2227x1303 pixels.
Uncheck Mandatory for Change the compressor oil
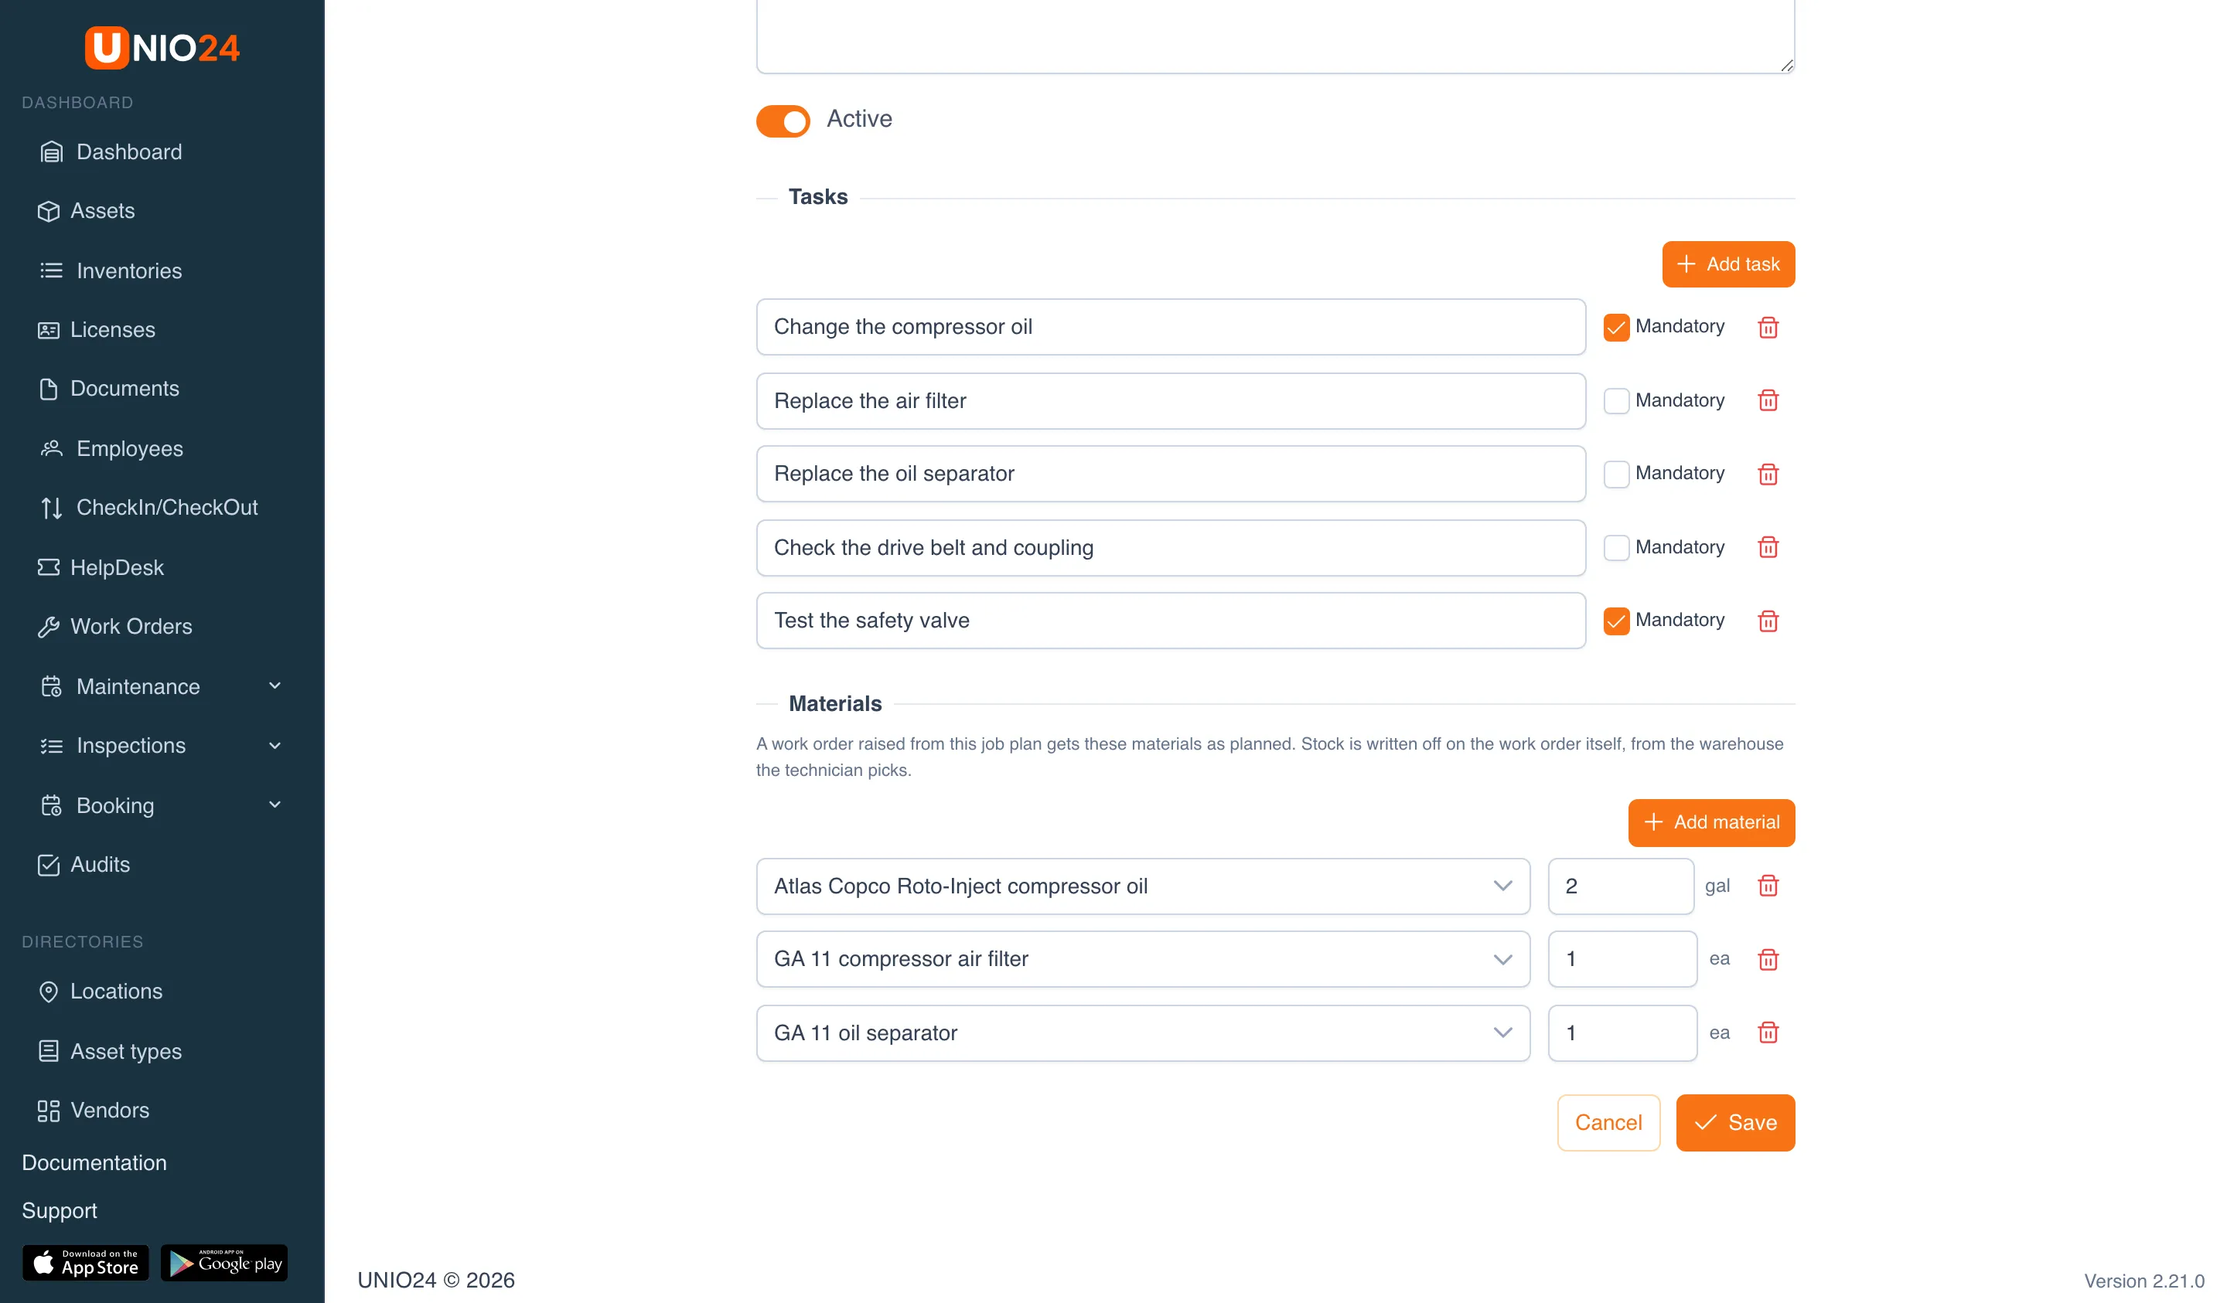1616,328
